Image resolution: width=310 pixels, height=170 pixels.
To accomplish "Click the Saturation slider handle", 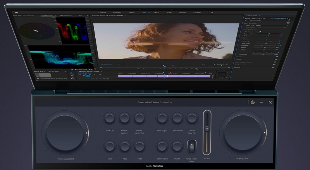I will (x=263, y=54).
